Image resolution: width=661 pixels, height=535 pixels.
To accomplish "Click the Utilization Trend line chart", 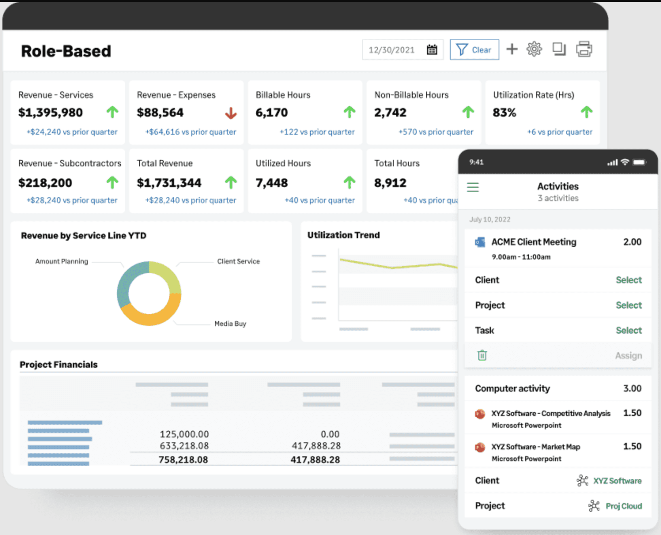I will click(x=398, y=284).
